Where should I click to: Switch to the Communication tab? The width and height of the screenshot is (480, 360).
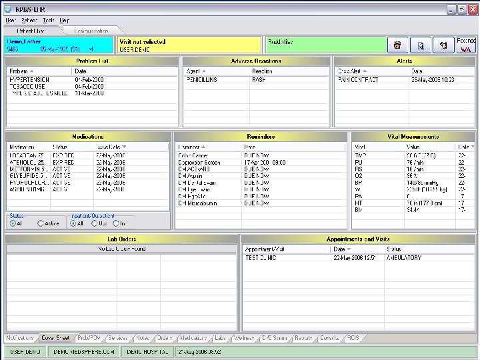point(91,31)
